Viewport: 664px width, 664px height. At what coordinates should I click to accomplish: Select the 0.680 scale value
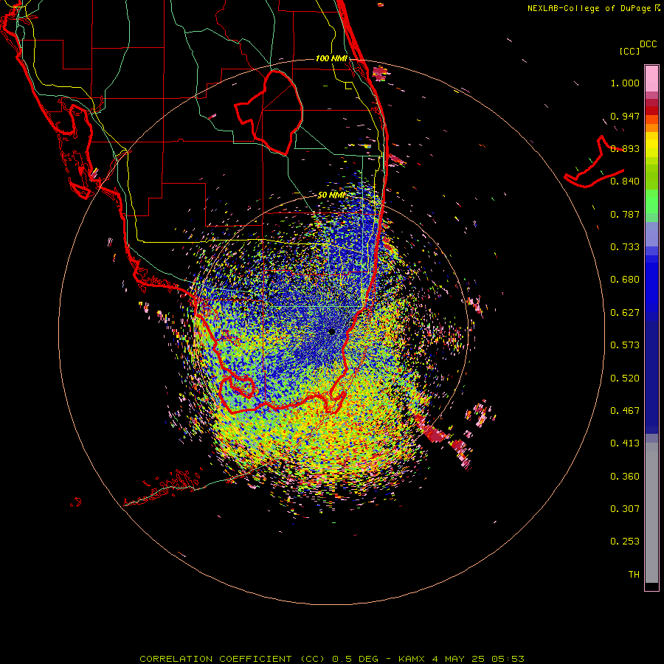point(625,280)
